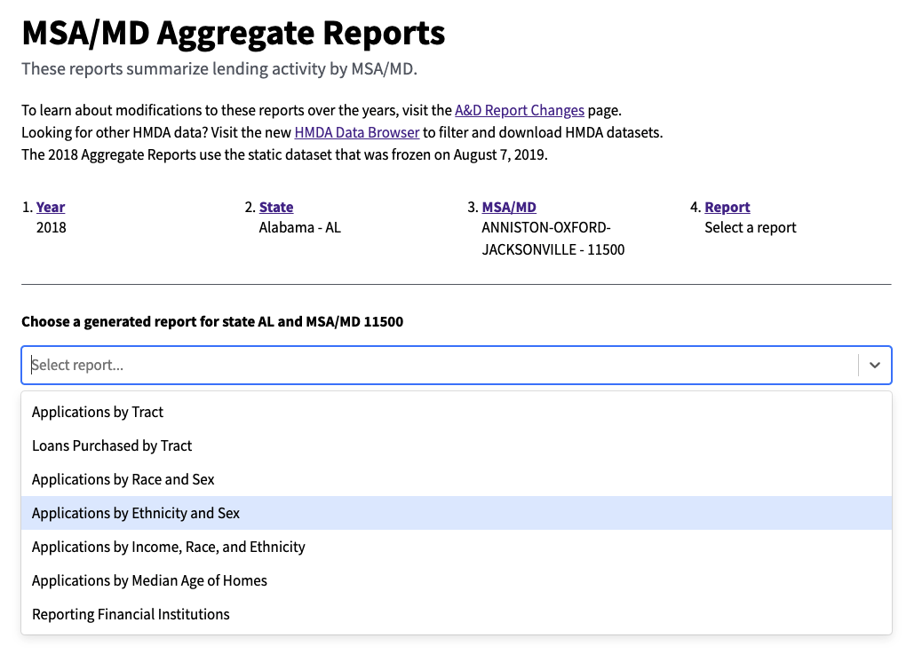
Task: Click ANNISTON-OXFORD-JACKSONVILLE - 11500 text
Action: [x=552, y=238]
